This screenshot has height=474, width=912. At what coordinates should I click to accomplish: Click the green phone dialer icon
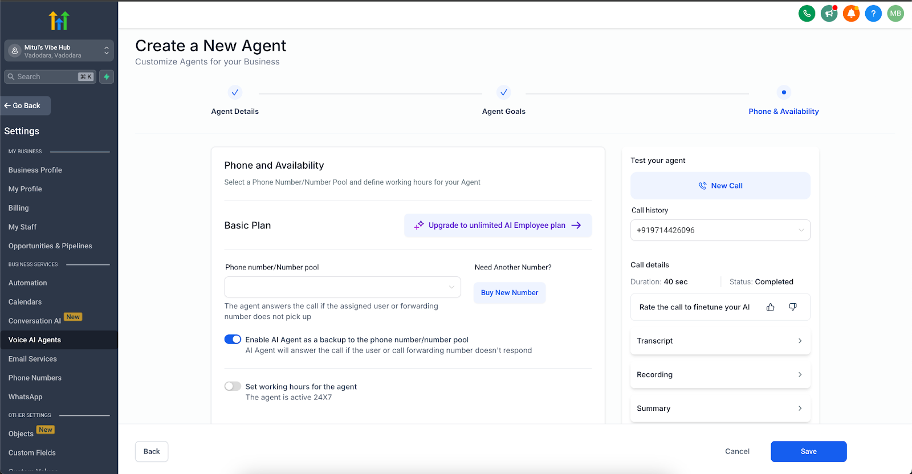coord(807,14)
